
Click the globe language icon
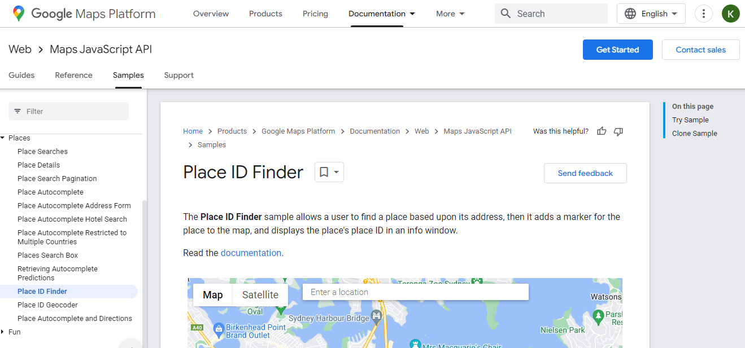(x=630, y=14)
